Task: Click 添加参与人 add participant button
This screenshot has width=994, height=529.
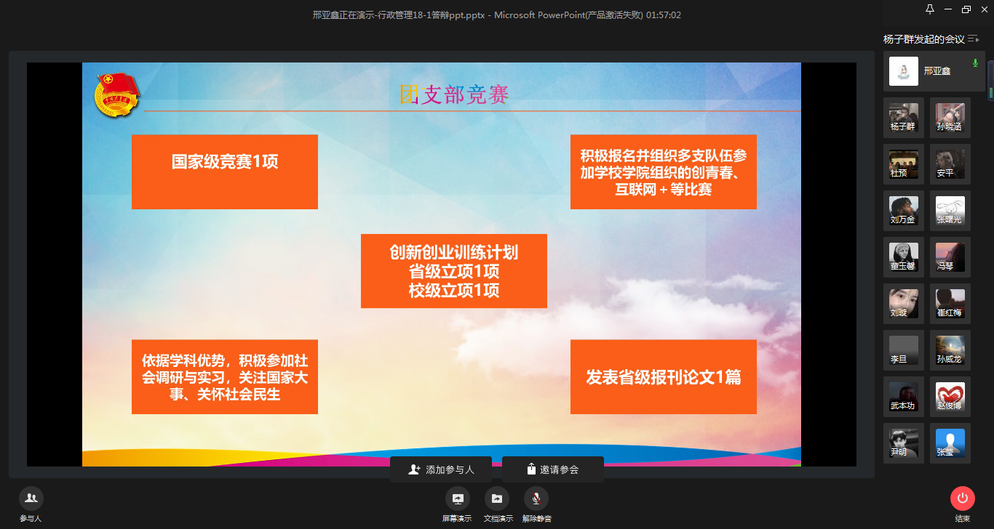Action: 441,469
